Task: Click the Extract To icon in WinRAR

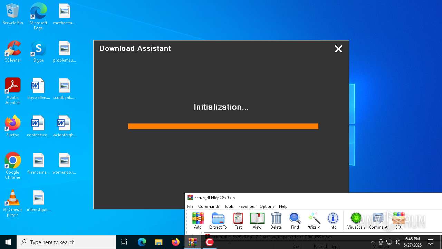Action: [x=218, y=221]
